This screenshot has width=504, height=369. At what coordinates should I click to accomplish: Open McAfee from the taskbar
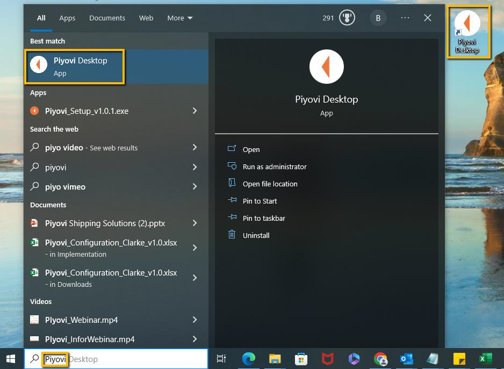click(328, 359)
